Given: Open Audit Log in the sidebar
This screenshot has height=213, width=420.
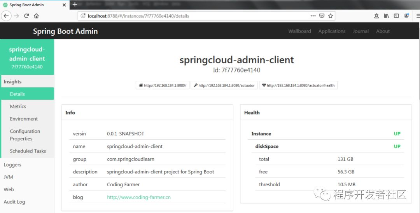Looking at the screenshot, I should click(27, 202).
